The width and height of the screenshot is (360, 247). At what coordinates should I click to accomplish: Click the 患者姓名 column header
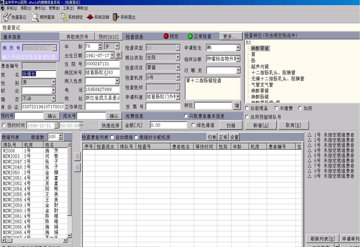182,147
